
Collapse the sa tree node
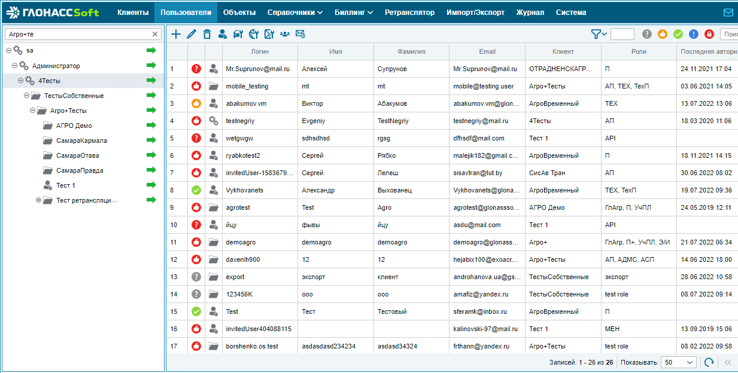tap(8, 50)
